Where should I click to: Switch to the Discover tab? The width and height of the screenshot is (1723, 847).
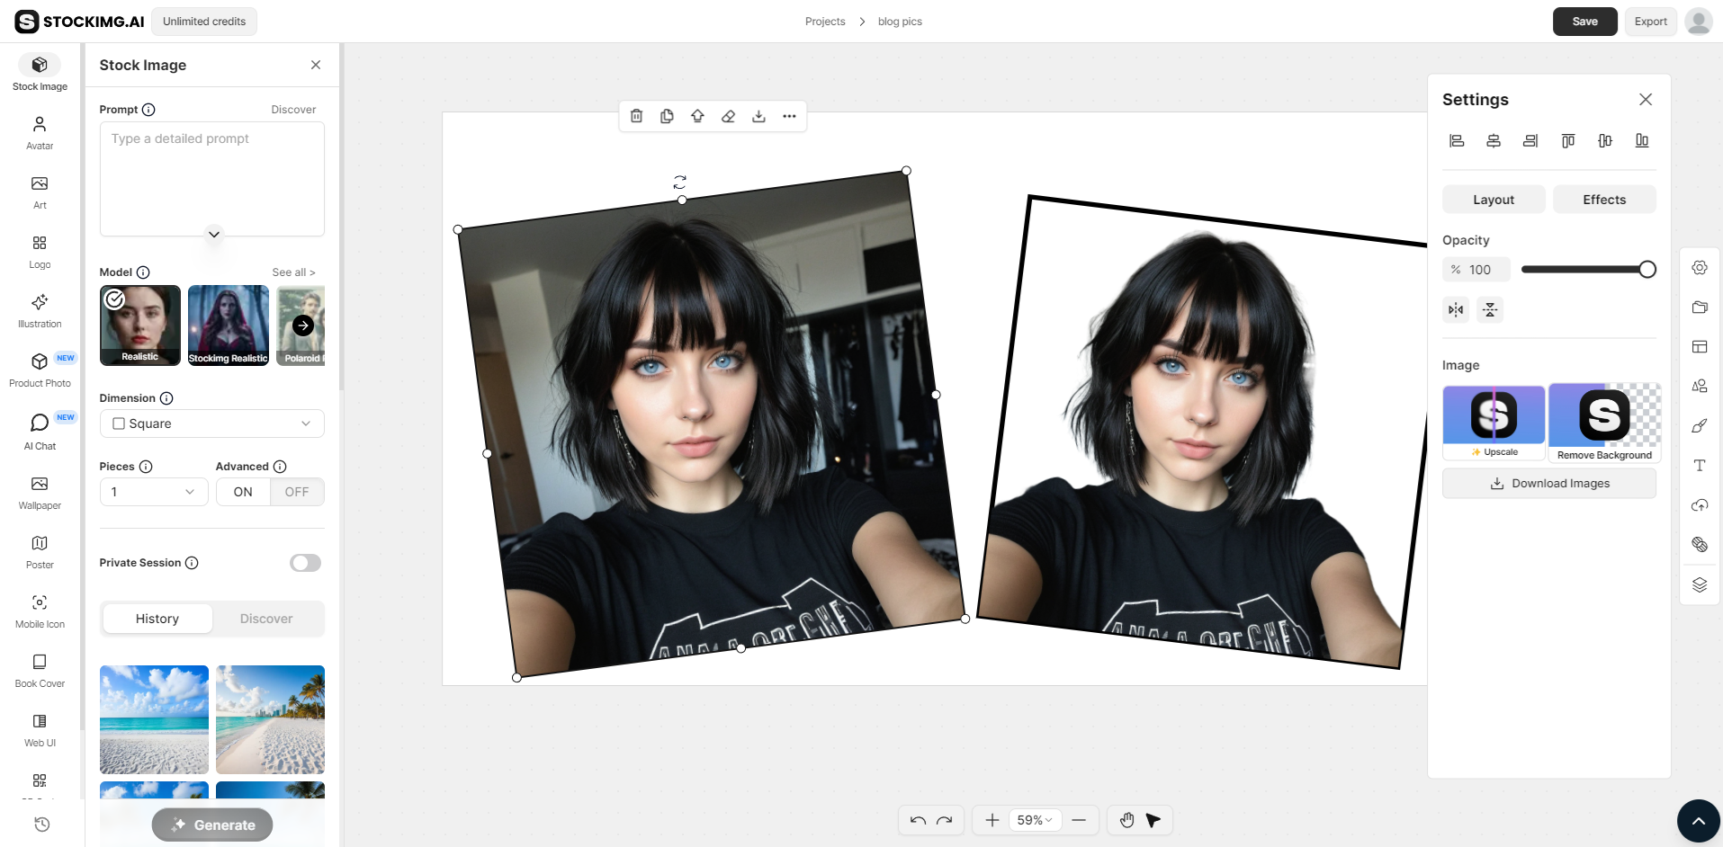coord(266,619)
